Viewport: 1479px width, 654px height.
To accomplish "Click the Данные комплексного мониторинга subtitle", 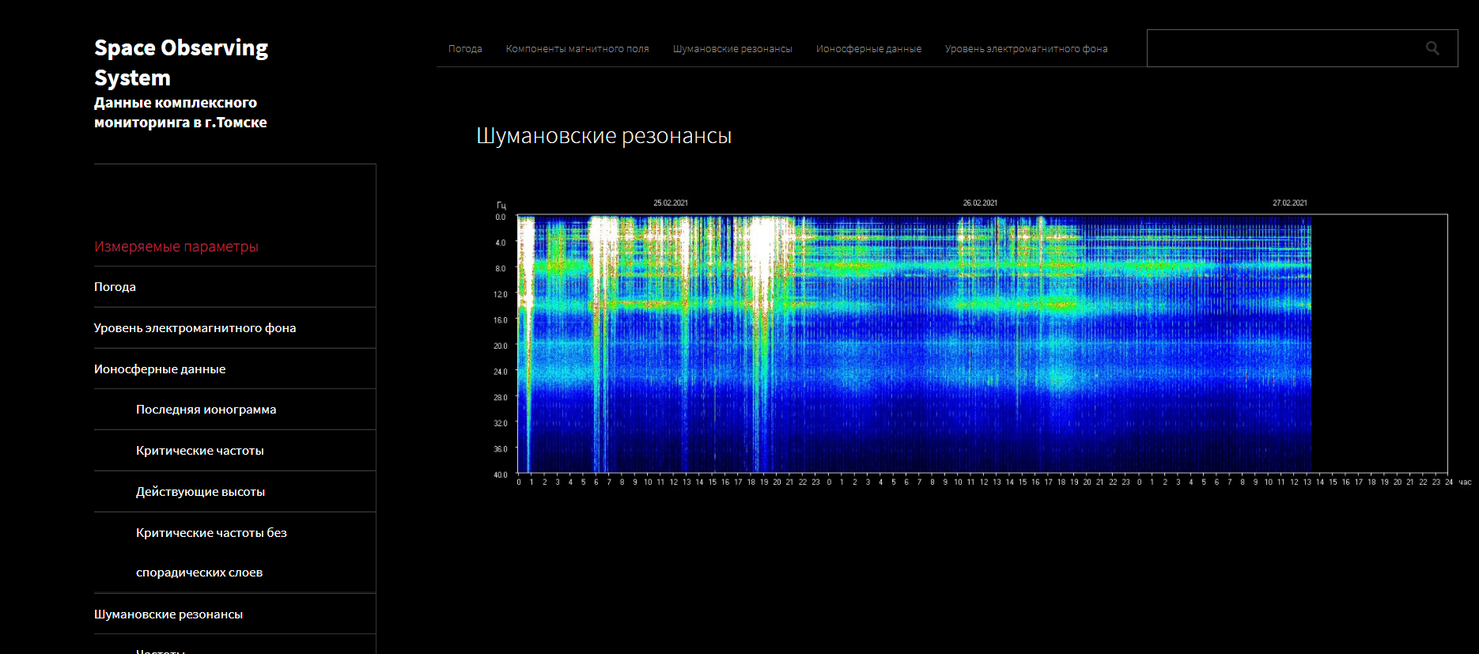I will pos(180,112).
